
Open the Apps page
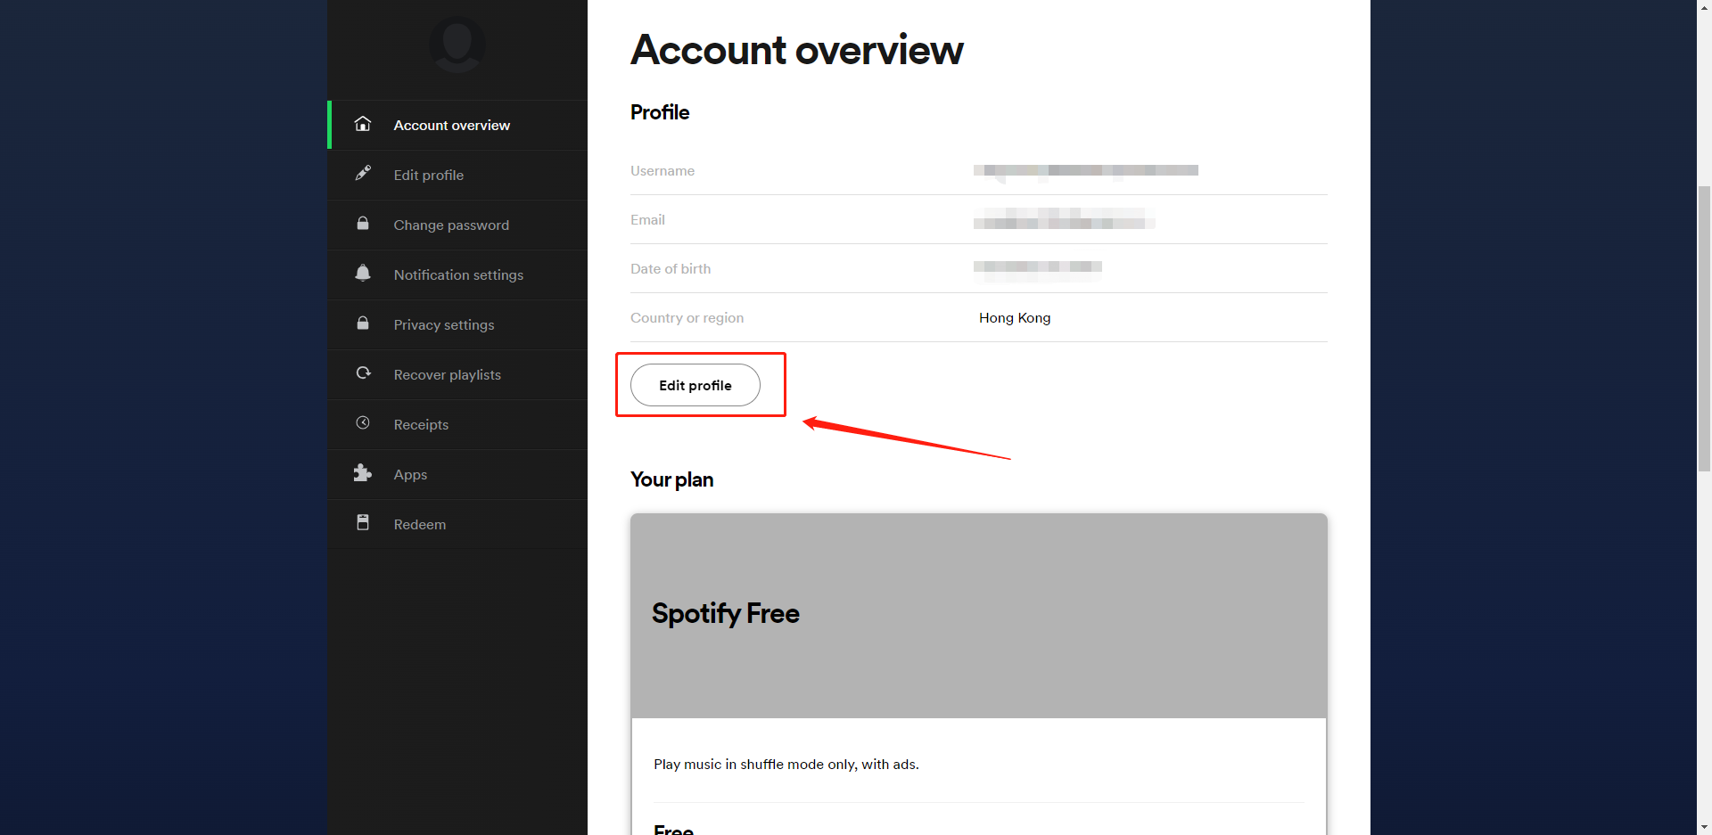point(457,474)
